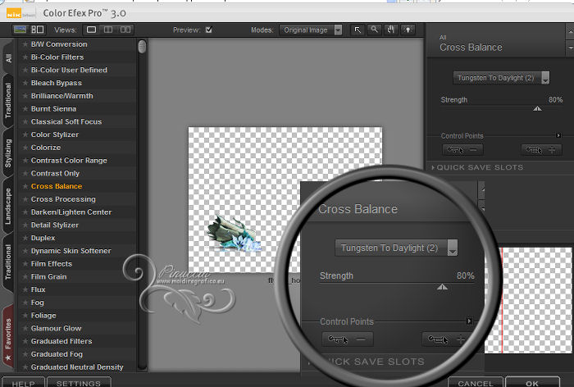Image resolution: width=574 pixels, height=387 pixels.
Task: Toggle favorite star for Colorize
Action: [25, 148]
